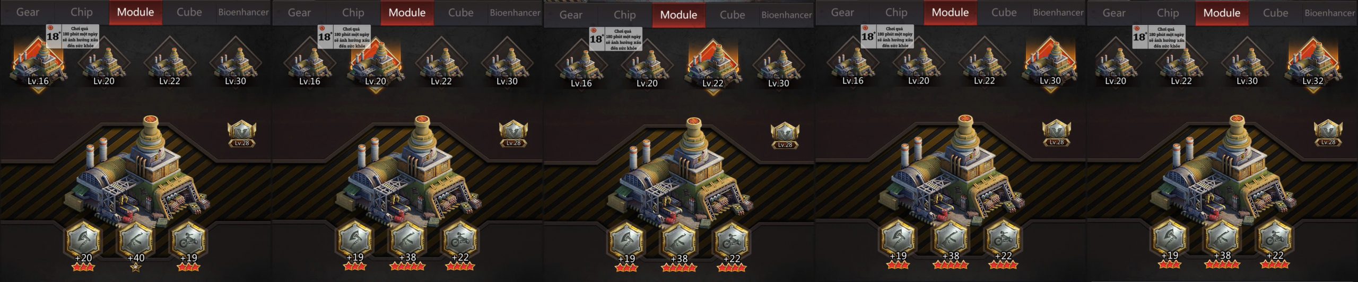Viewport: 1358px width, 282px height.
Task: Switch to Chip tab in panel with Lv.32 factory
Action: (1168, 13)
